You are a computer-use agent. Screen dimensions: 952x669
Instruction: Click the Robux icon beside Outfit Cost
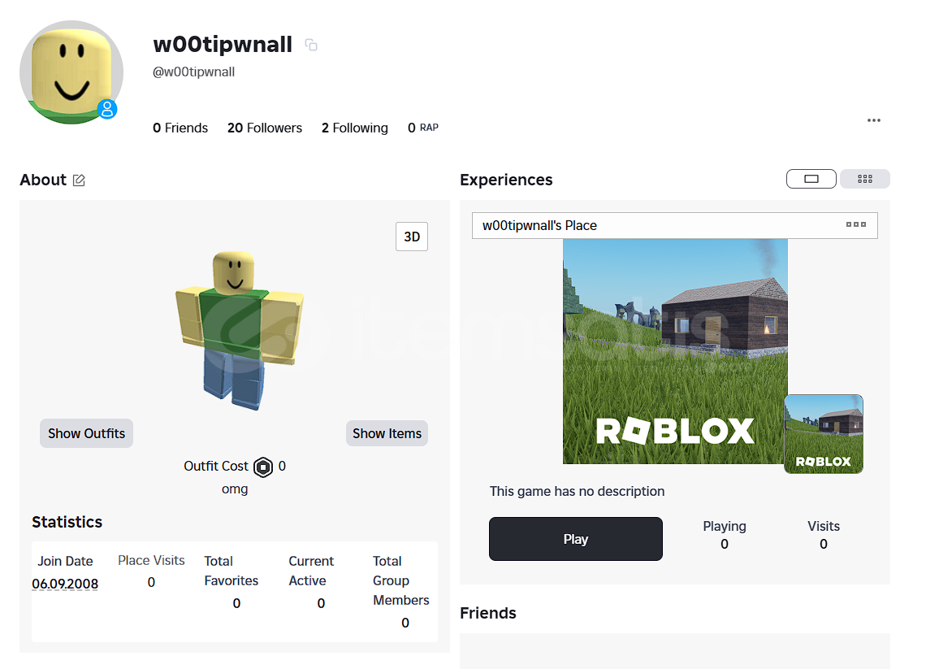click(x=263, y=467)
